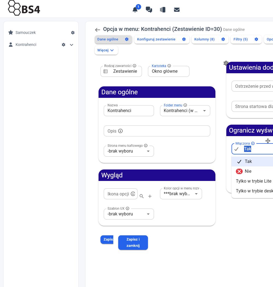The height and width of the screenshot is (287, 273).
Task: Open the Folder menu dropdown
Action: [185, 110]
